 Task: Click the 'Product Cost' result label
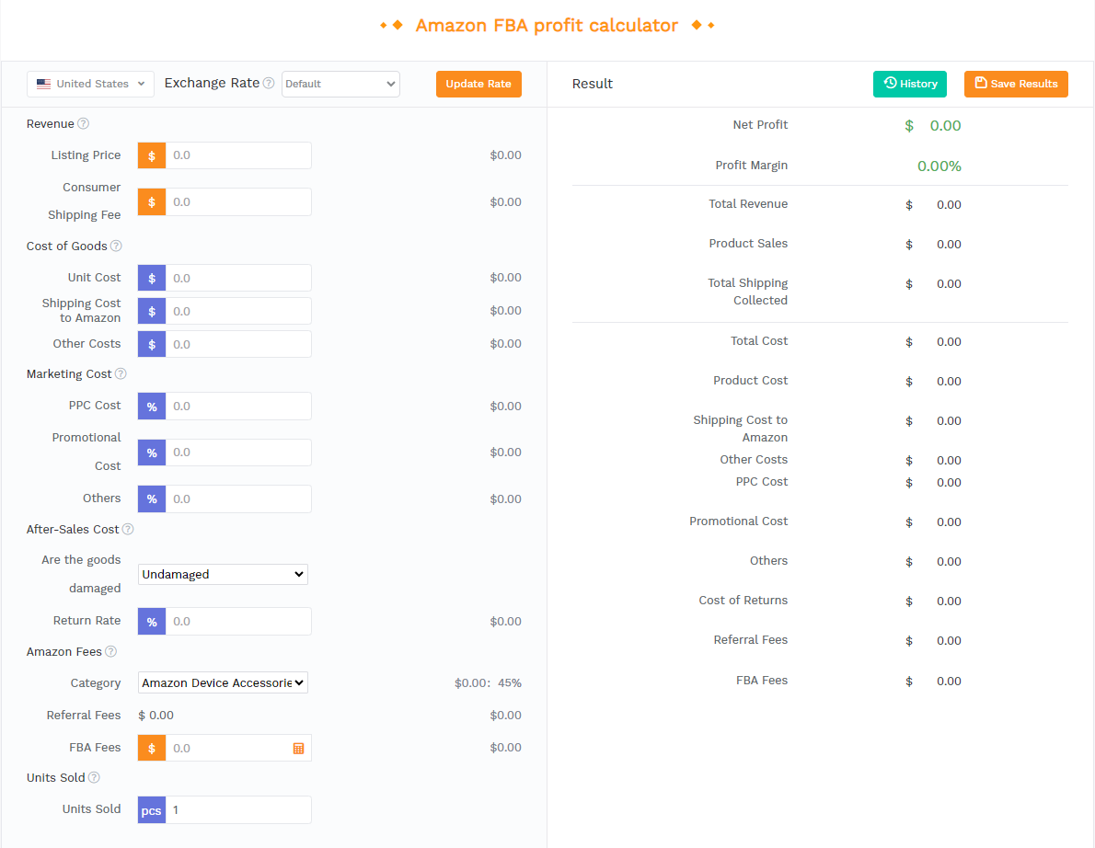coord(750,381)
